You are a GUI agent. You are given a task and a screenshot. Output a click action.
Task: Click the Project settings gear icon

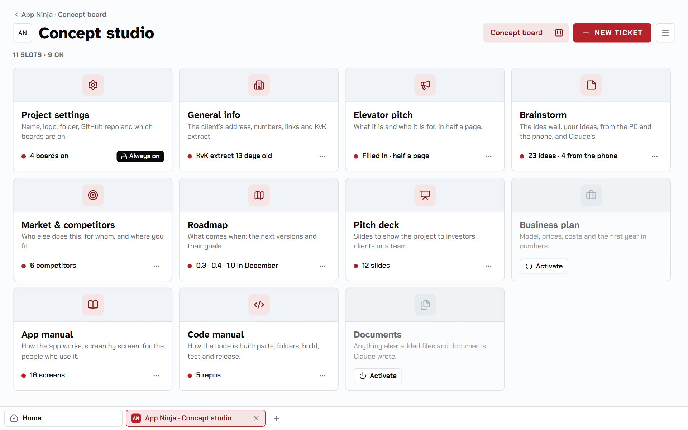pos(93,85)
